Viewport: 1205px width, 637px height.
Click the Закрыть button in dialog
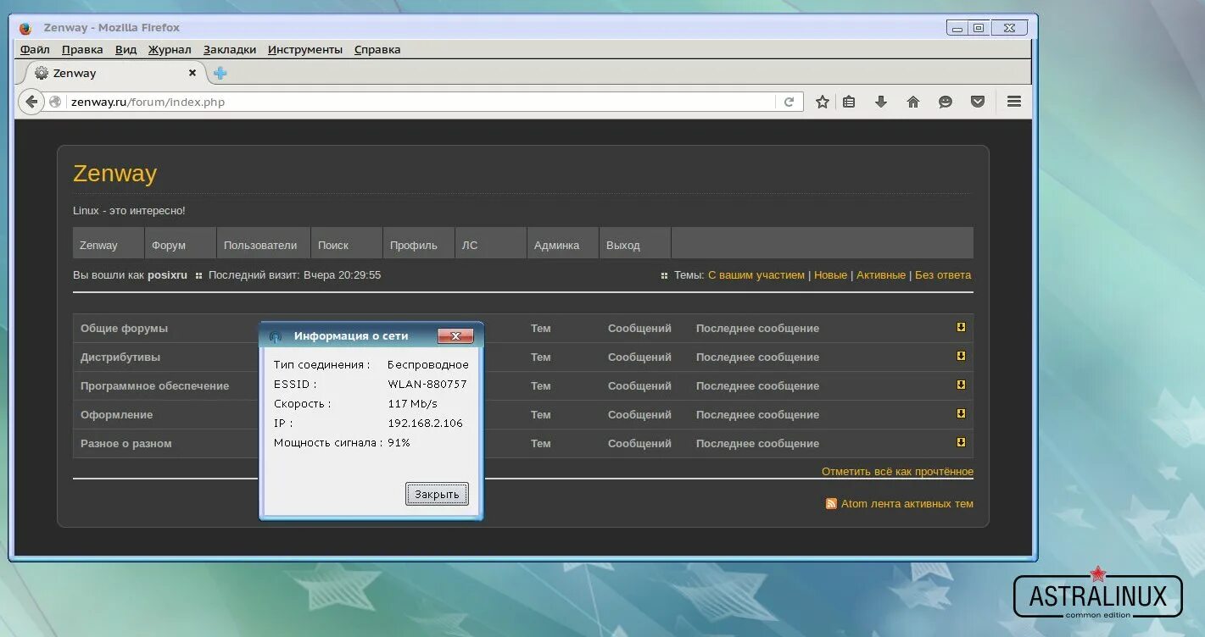point(437,494)
